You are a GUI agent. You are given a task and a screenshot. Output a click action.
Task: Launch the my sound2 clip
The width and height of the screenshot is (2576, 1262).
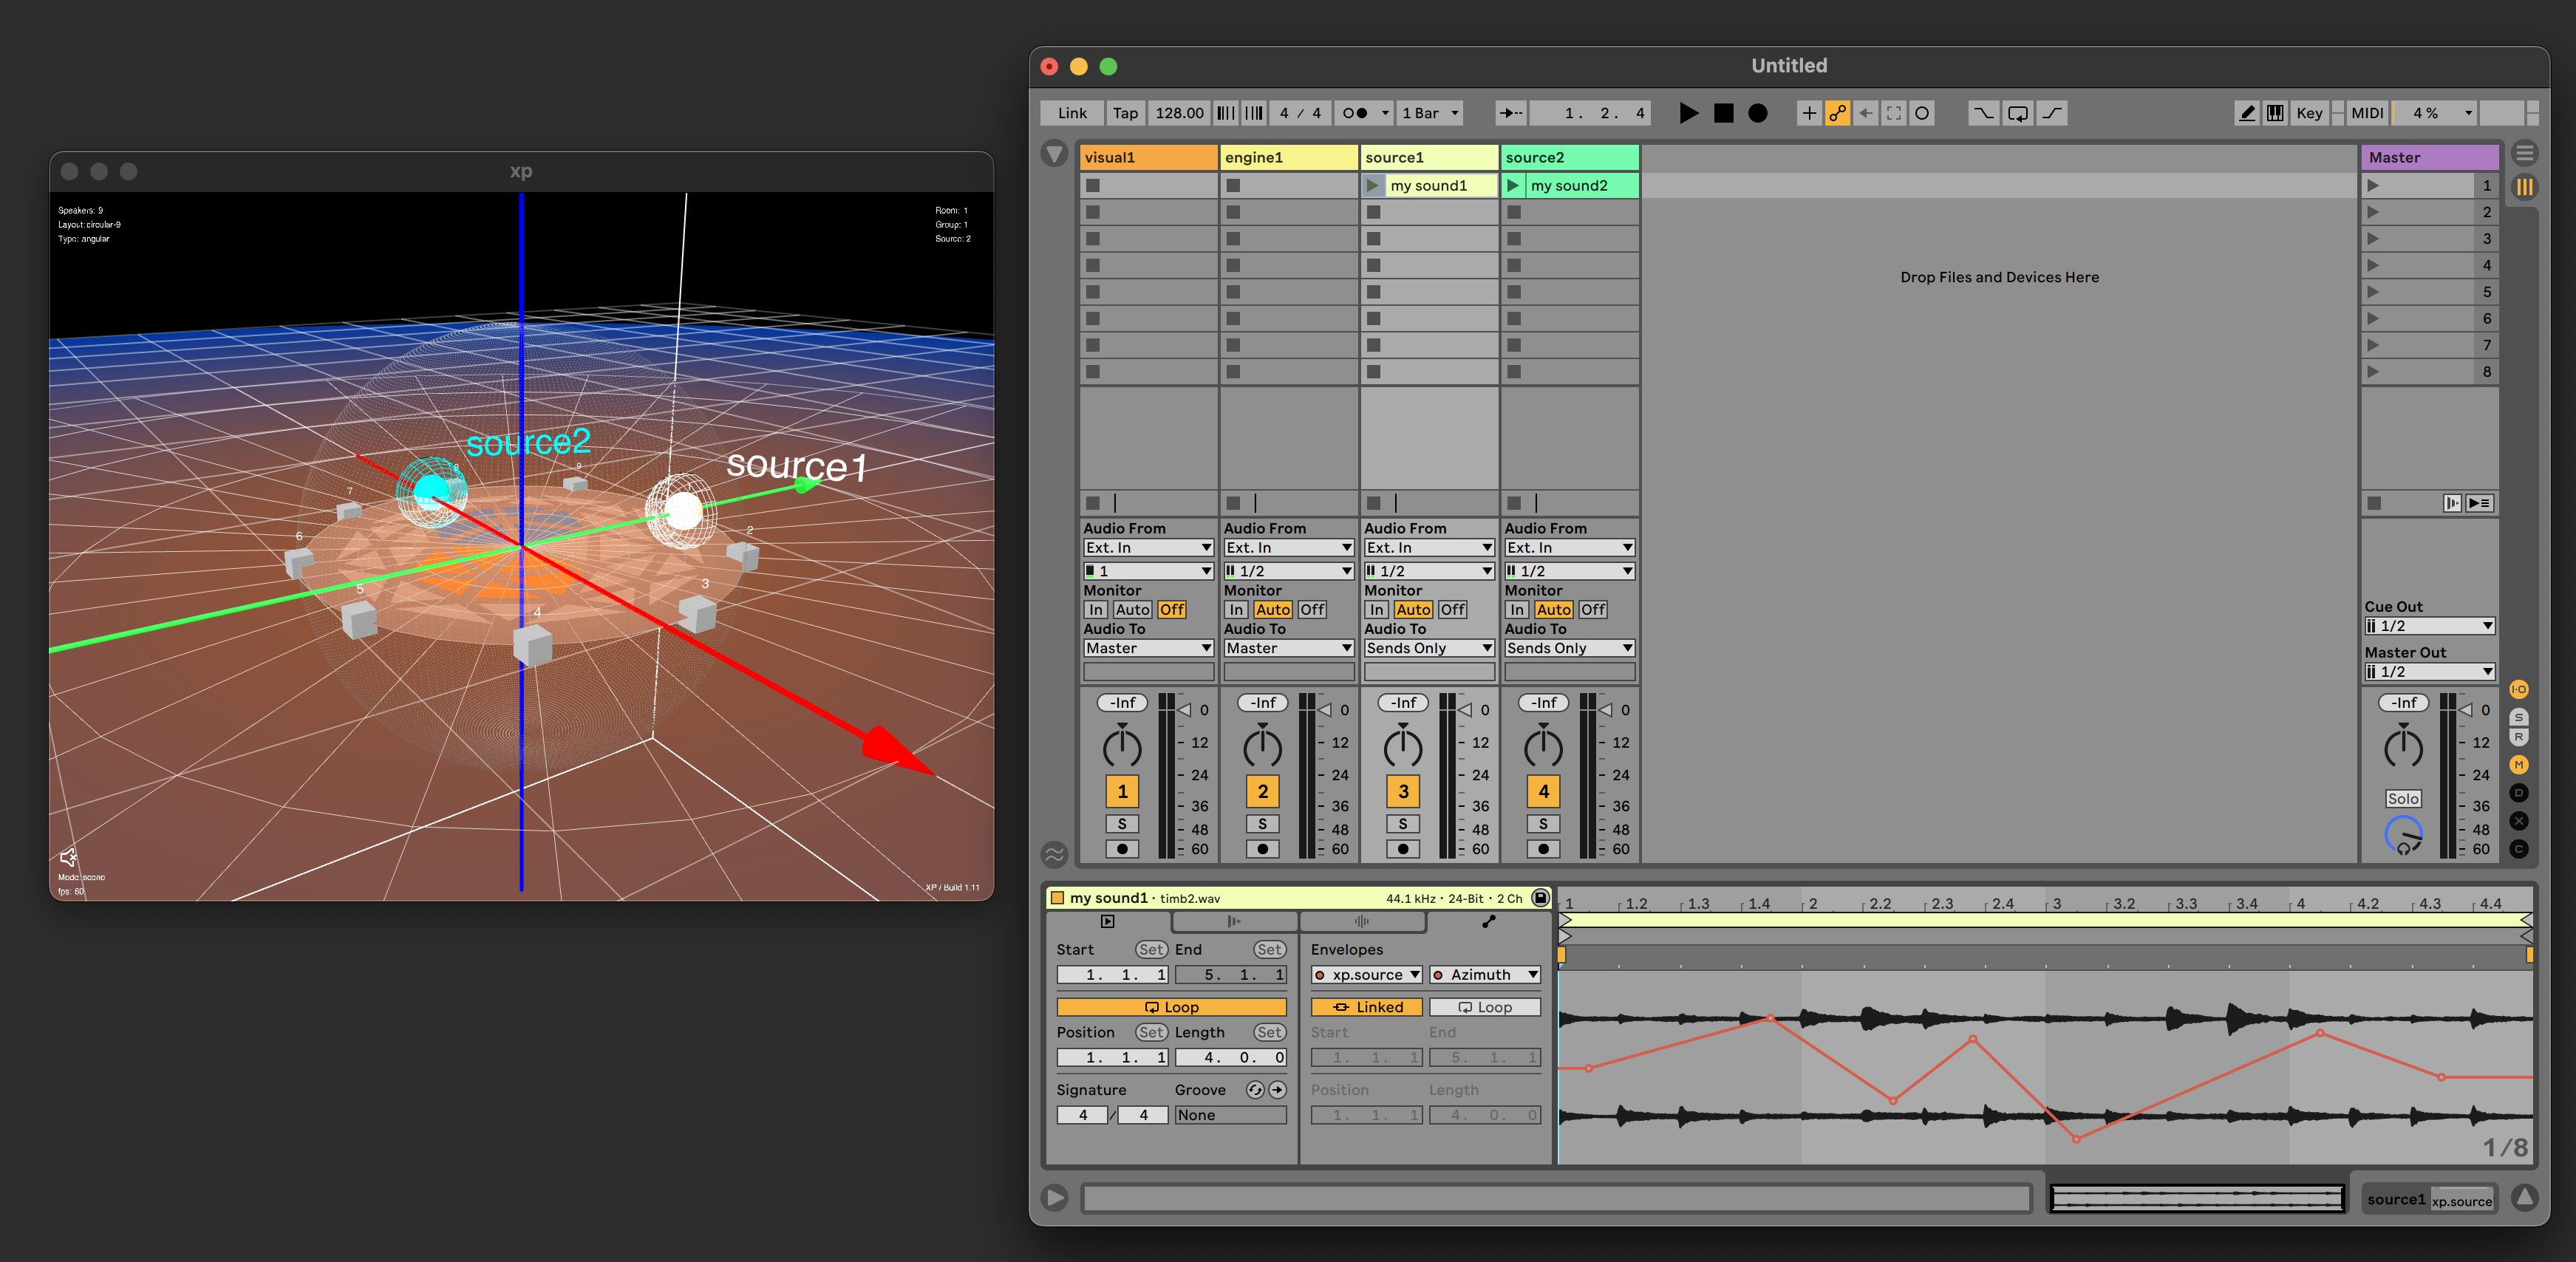(x=1513, y=186)
